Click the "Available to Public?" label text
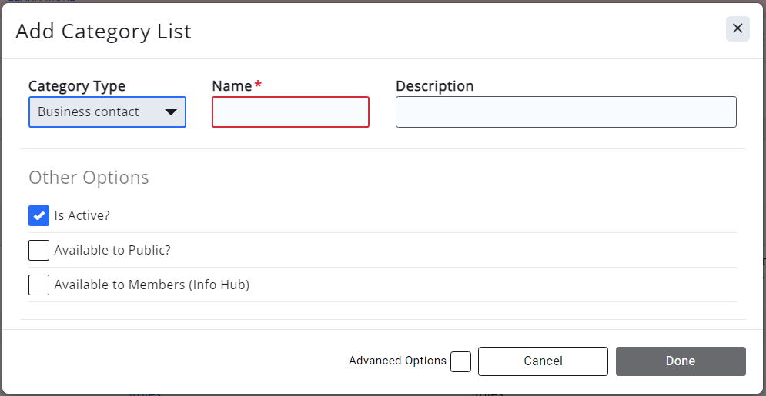The height and width of the screenshot is (396, 766). [112, 251]
